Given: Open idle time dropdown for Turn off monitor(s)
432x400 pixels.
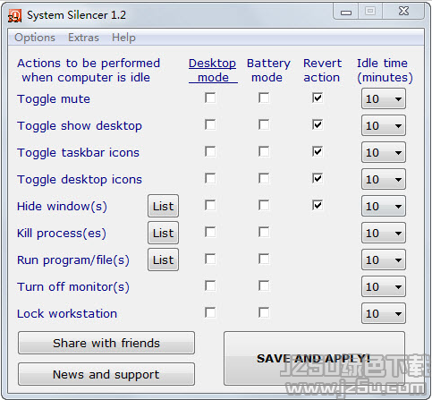Looking at the screenshot, I should pos(384,286).
